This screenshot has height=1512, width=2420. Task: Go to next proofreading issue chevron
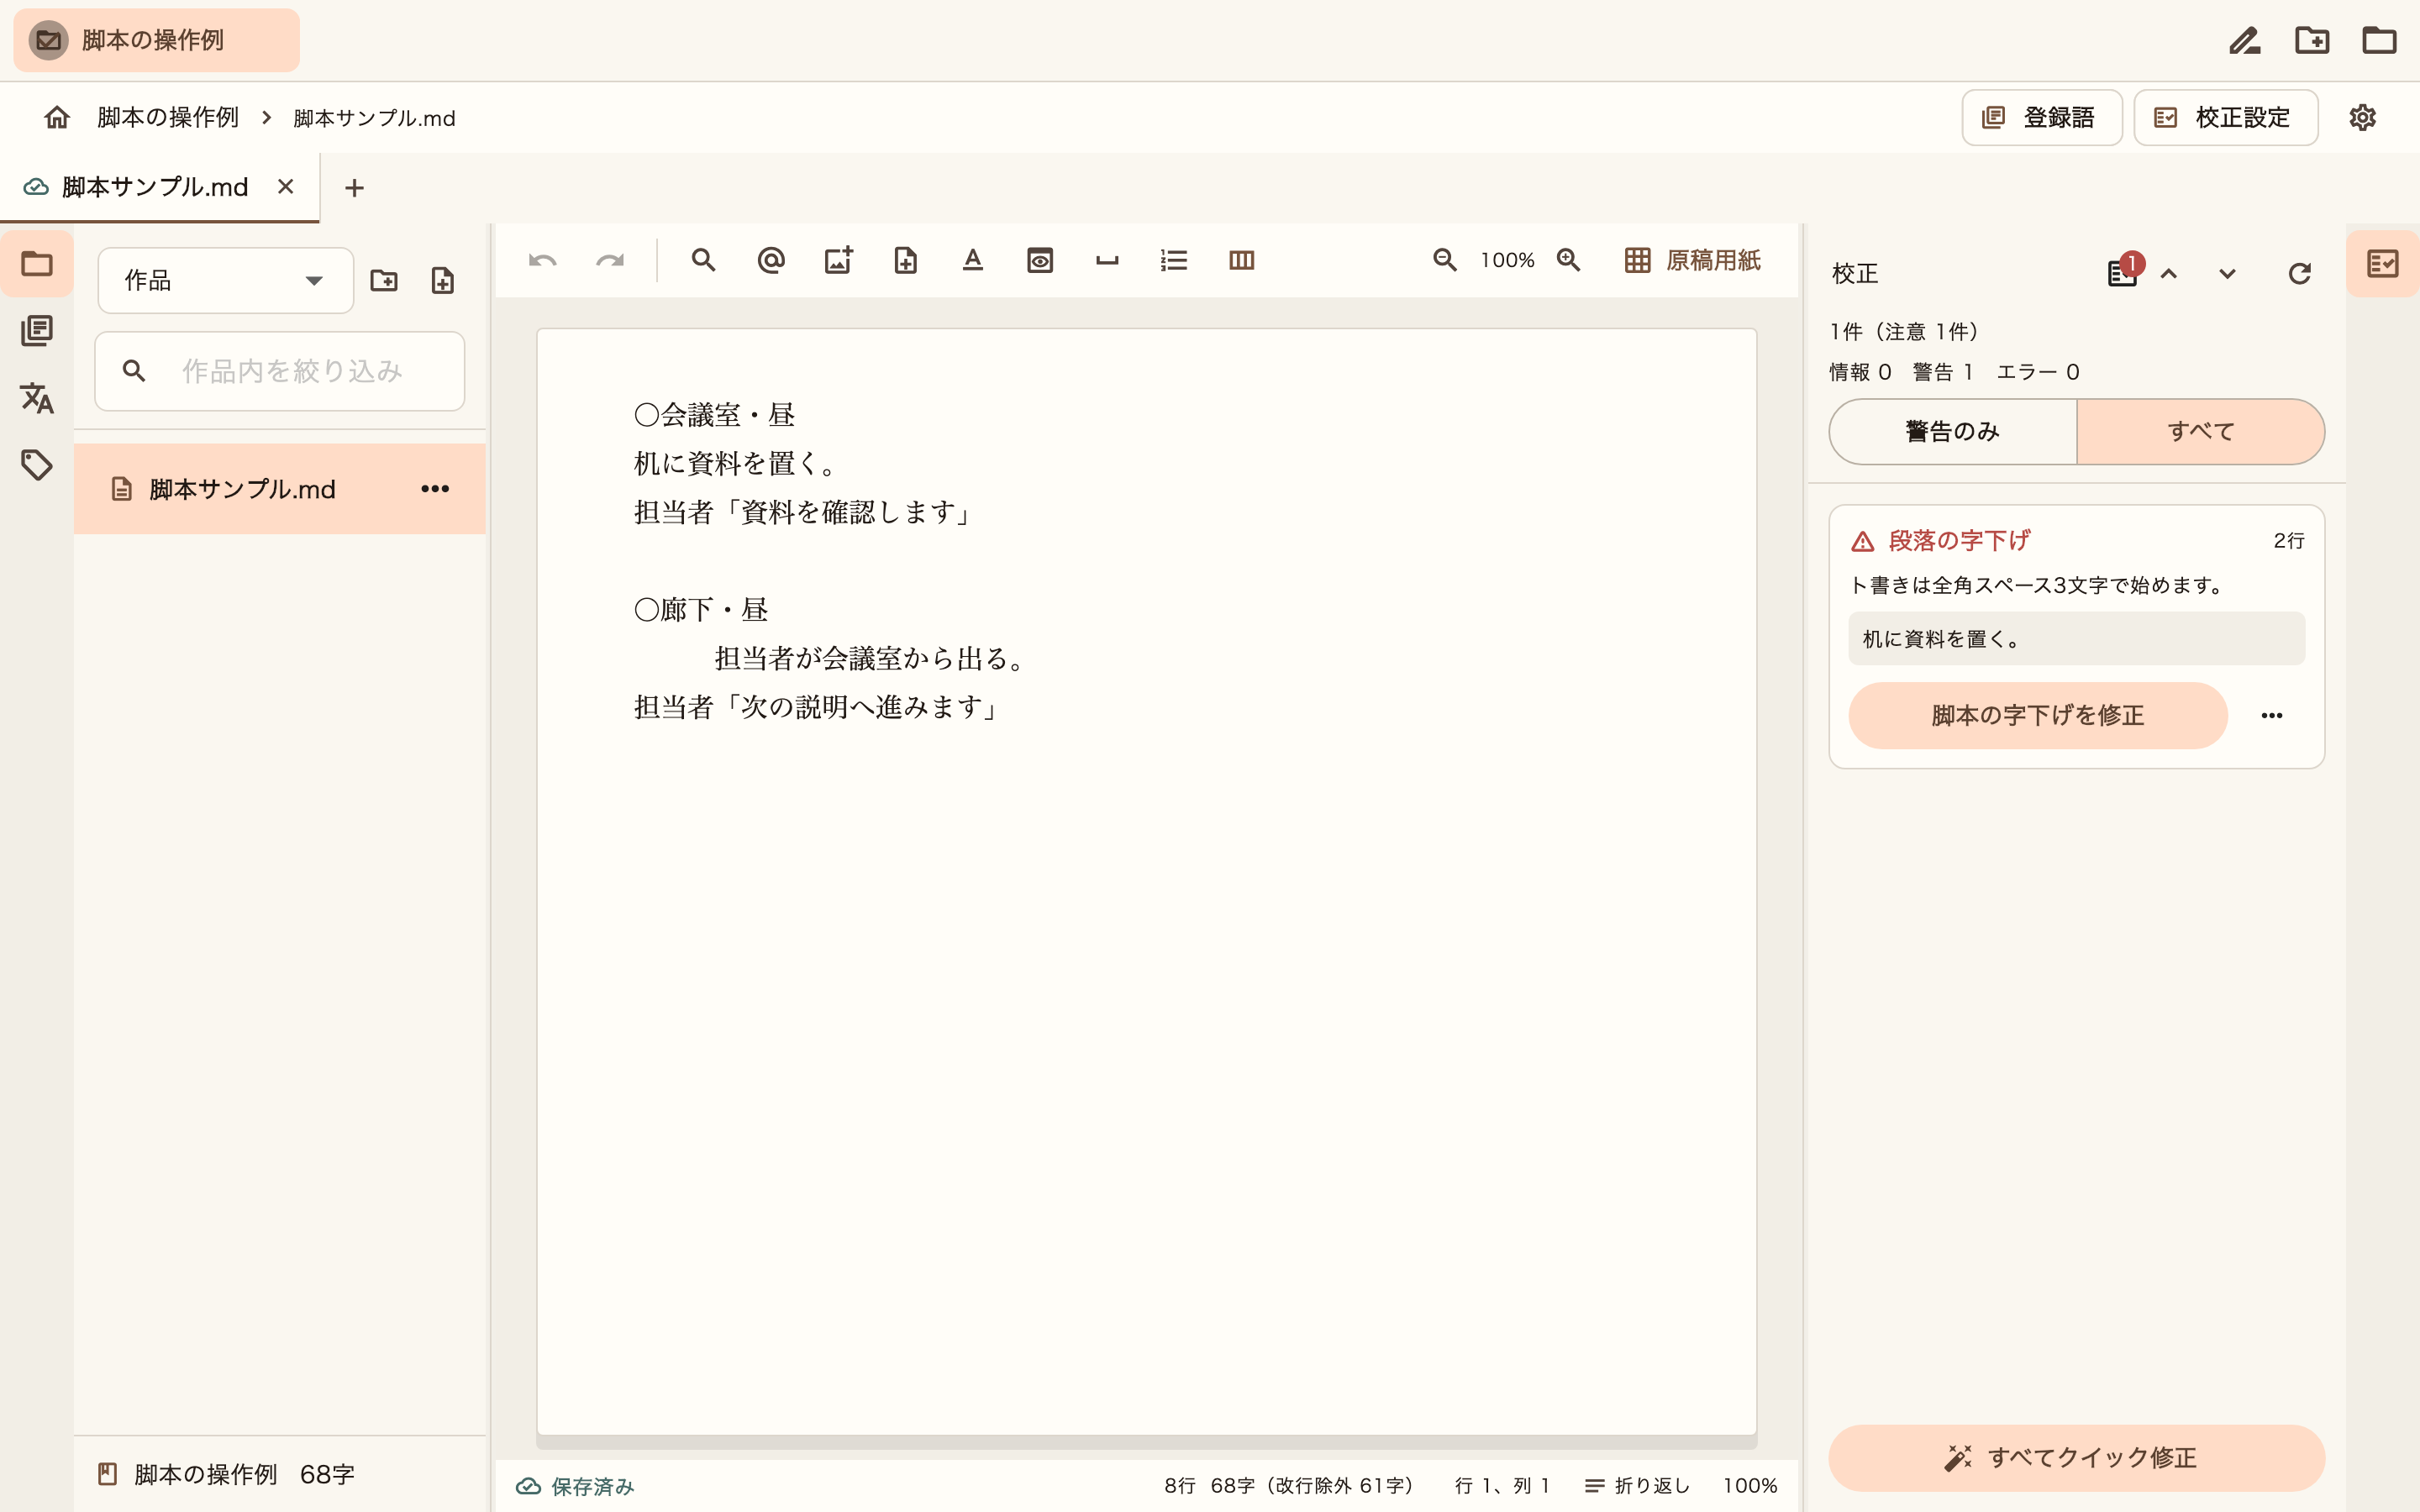pyautogui.click(x=2227, y=274)
